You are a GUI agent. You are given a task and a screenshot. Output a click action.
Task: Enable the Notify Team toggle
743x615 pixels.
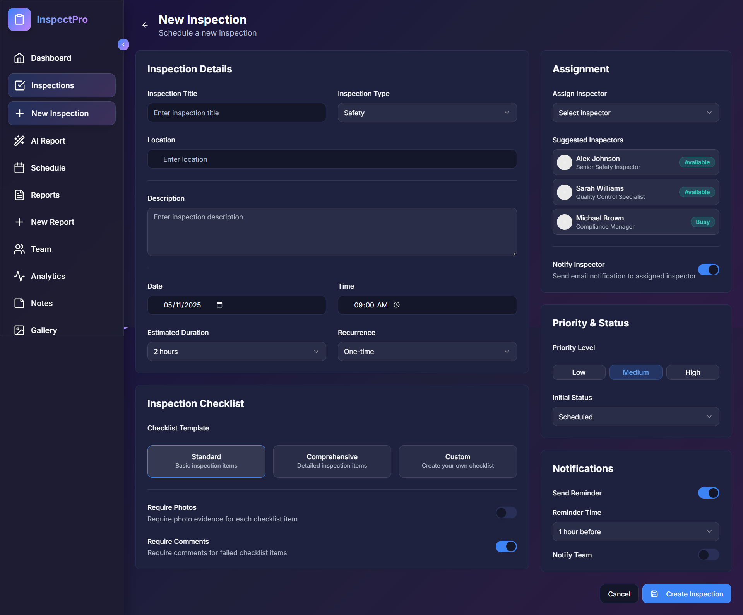[709, 555]
